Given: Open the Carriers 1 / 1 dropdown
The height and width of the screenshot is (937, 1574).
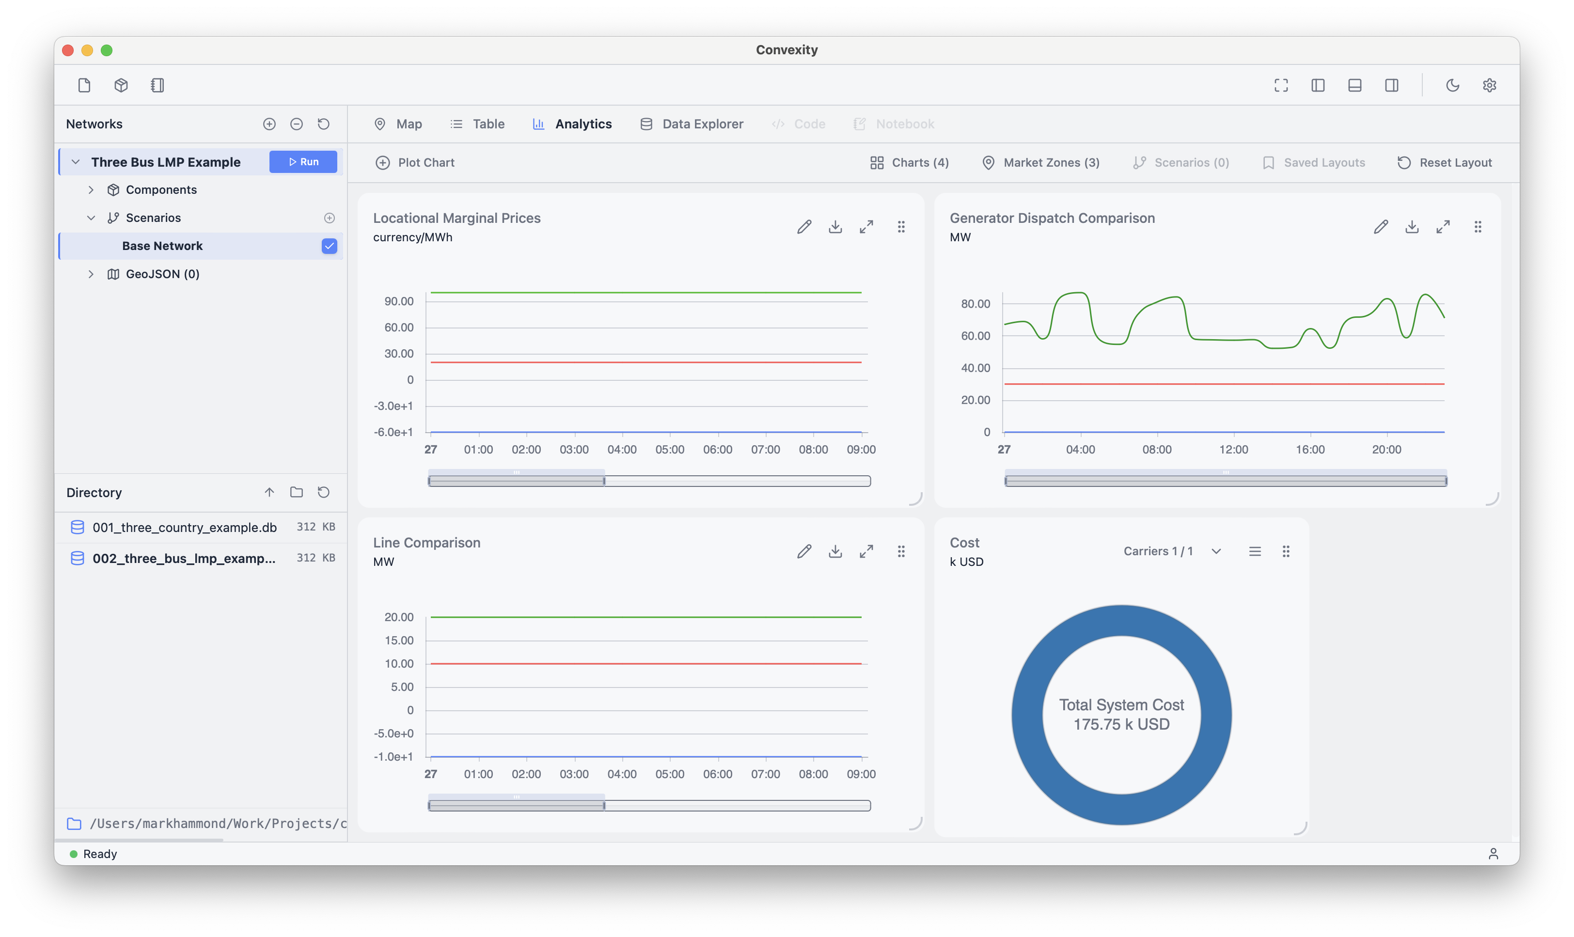Looking at the screenshot, I should click(x=1172, y=551).
